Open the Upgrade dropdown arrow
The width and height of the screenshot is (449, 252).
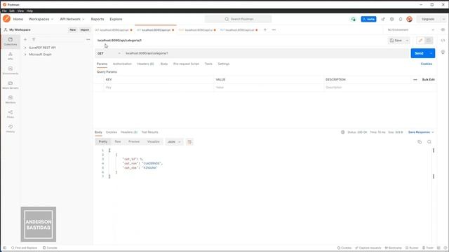tap(443, 19)
